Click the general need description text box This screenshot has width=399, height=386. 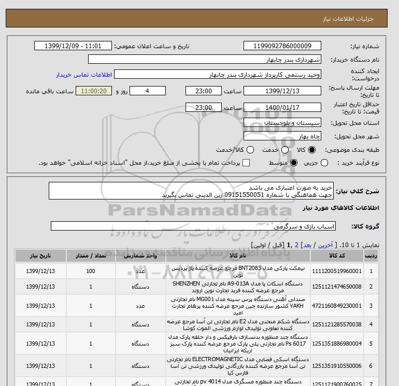(x=191, y=191)
